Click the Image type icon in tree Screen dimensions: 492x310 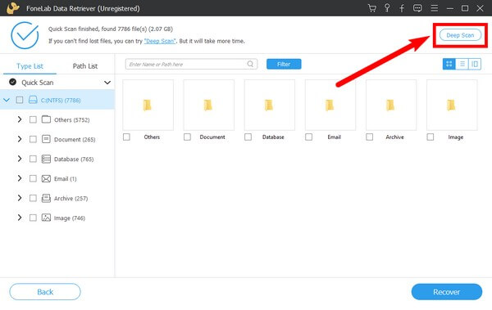tap(46, 218)
